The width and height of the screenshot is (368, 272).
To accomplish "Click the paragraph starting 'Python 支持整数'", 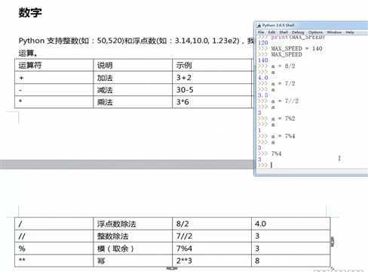I will click(136, 47).
